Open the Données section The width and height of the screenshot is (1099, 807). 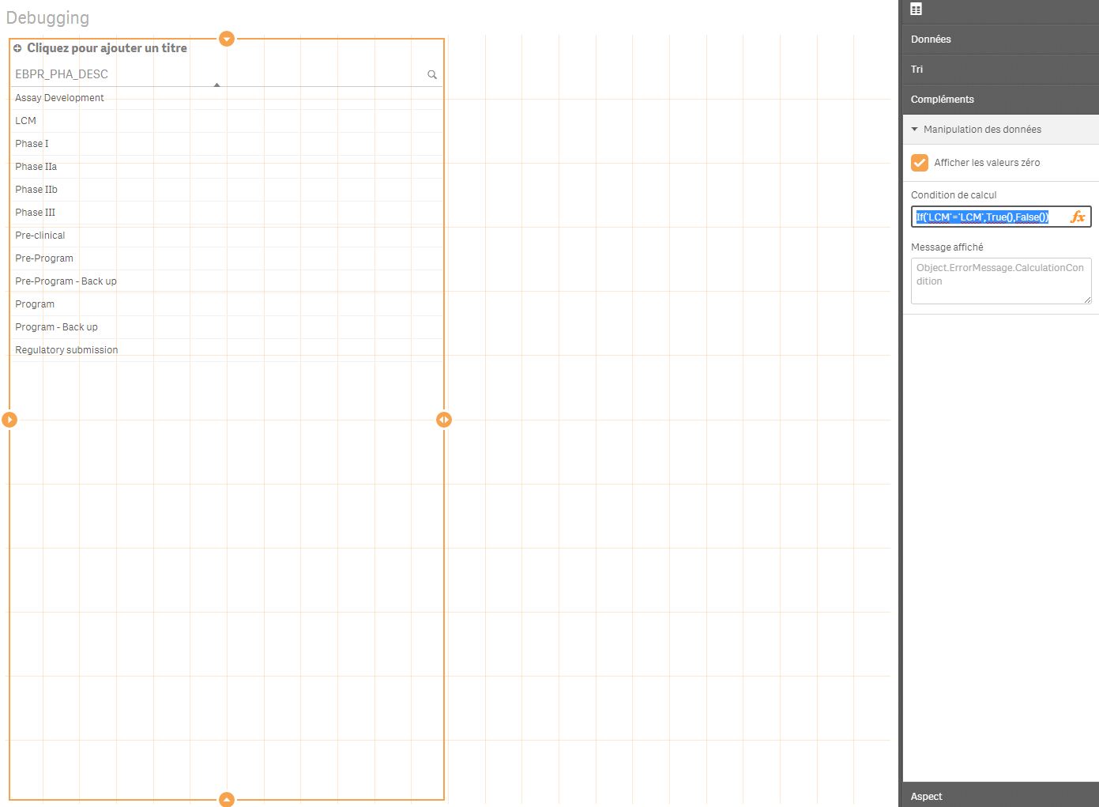point(1001,40)
